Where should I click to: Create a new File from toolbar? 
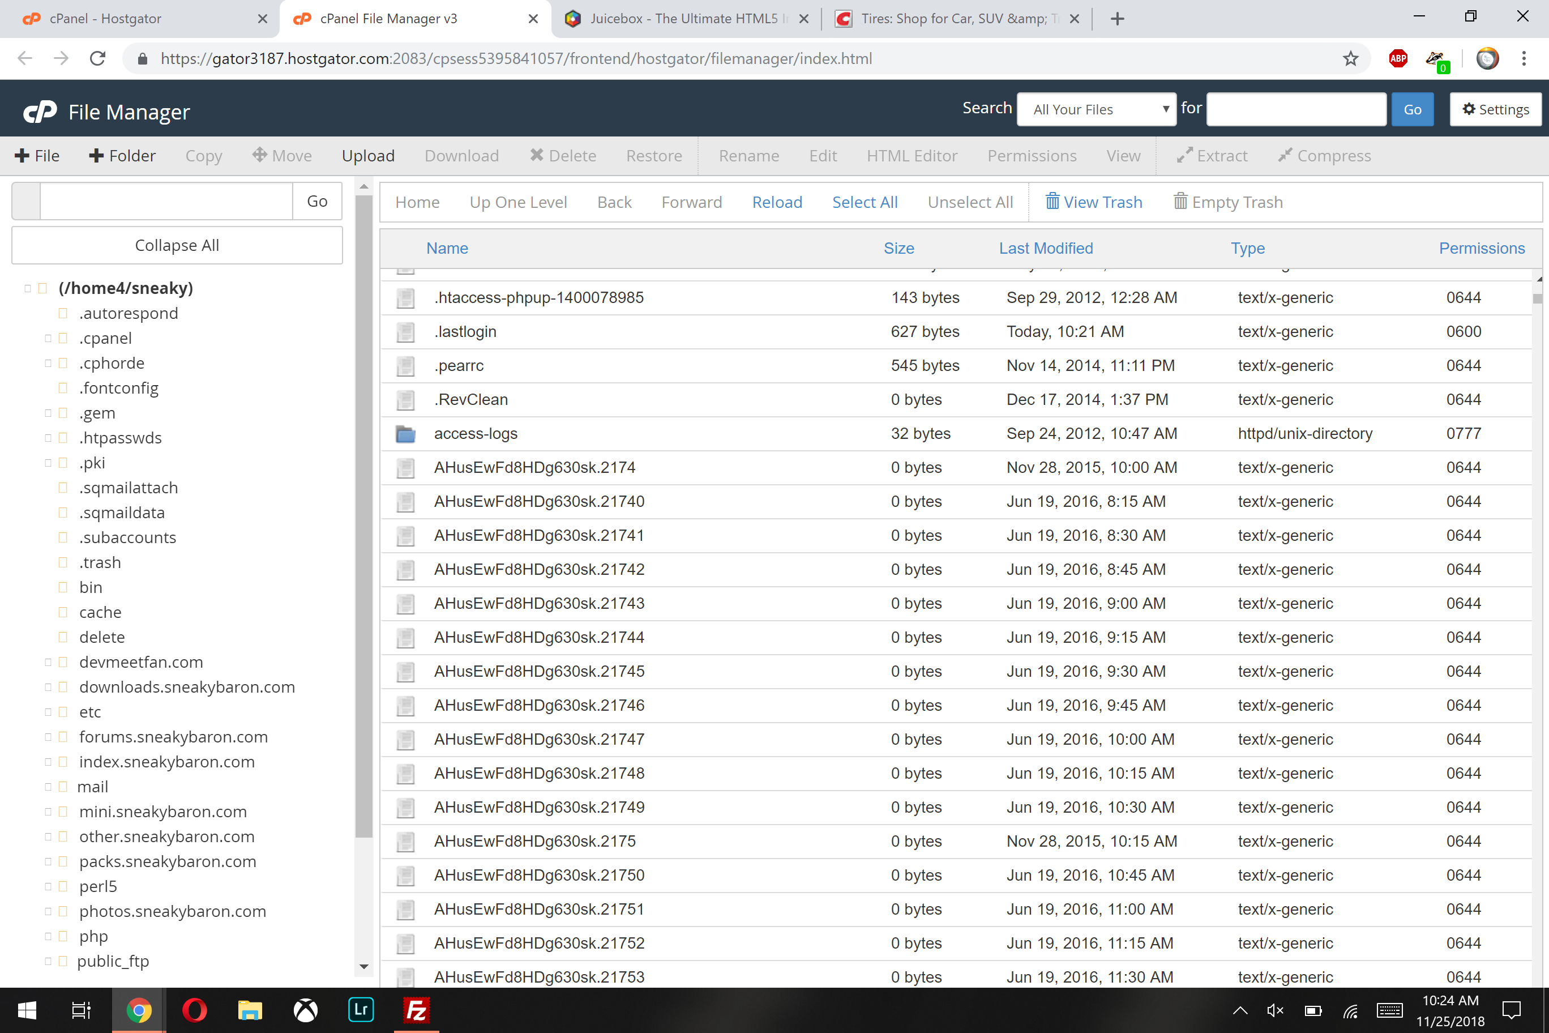[37, 156]
